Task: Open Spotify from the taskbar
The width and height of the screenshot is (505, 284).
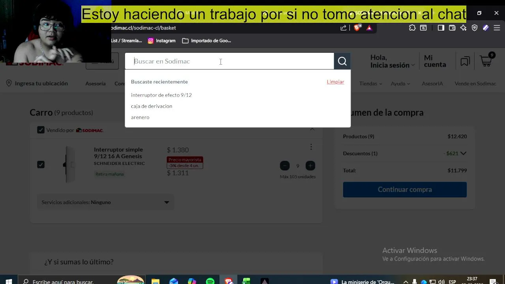Action: coord(210,281)
